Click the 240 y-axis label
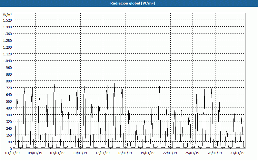Viewport: 258px width, 161px height. [x=9, y=128]
